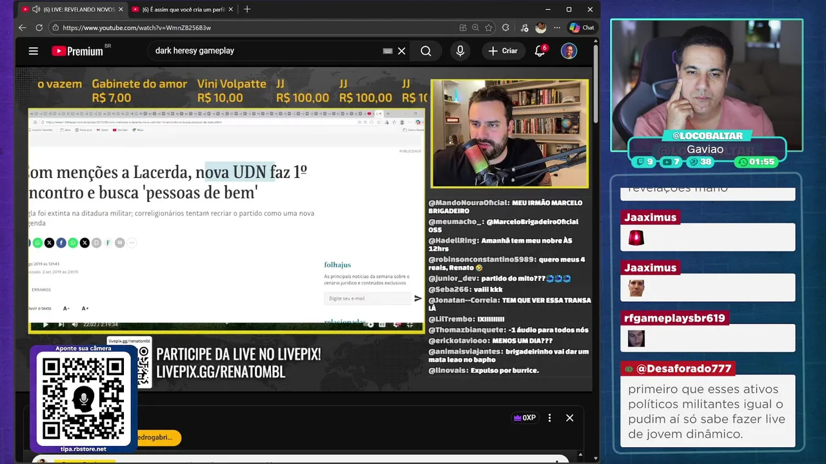Go back to the previous page

pos(23,28)
